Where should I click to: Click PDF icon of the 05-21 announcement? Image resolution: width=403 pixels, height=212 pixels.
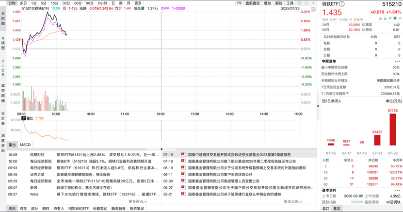pos(183,195)
